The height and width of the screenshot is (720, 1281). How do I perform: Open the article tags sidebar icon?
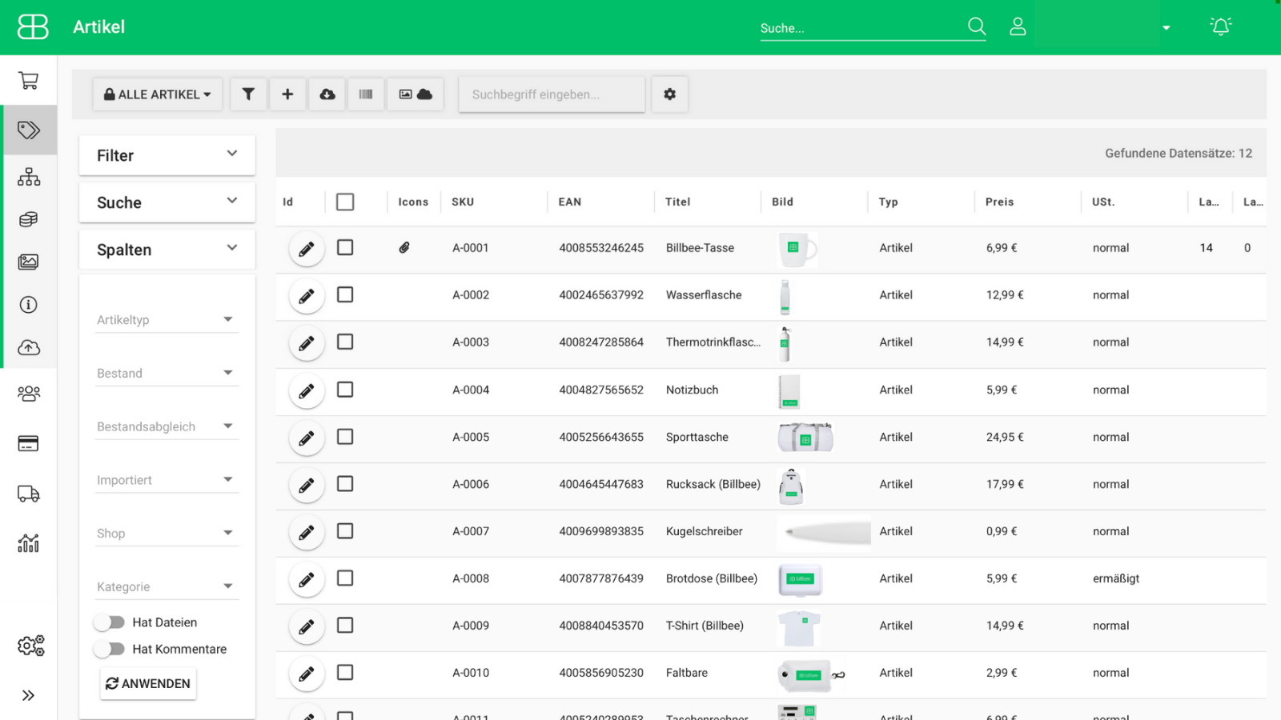pyautogui.click(x=29, y=130)
